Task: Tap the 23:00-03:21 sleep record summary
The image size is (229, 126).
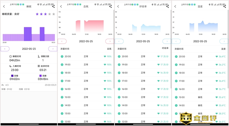Action: 29,87
